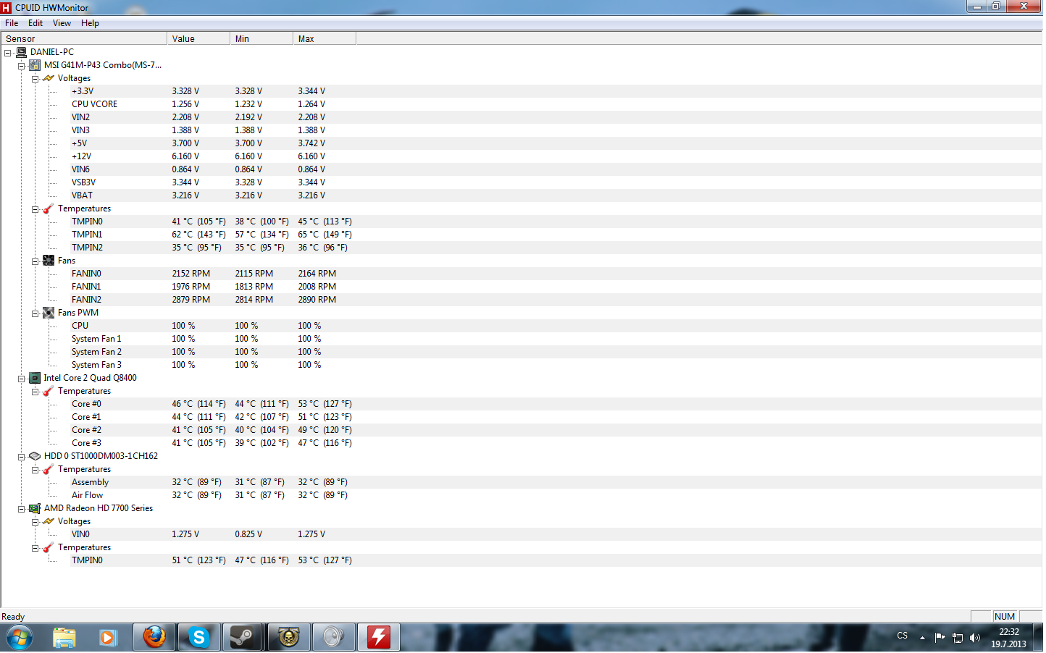Screen dimensions: 1046x653
Task: Click the Sensor column header
Action: 84,39
